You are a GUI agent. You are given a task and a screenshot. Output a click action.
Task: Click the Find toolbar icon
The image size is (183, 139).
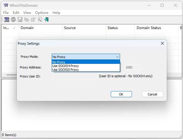tap(40, 19)
